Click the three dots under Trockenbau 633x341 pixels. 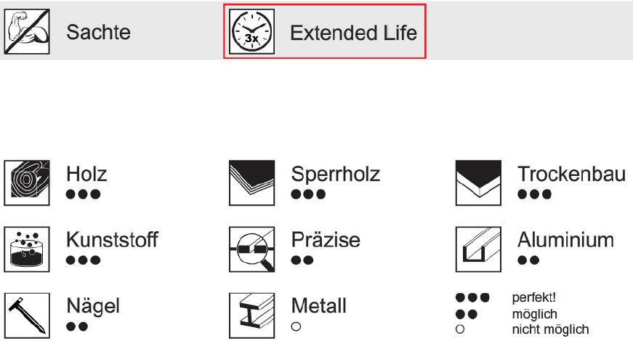point(534,194)
